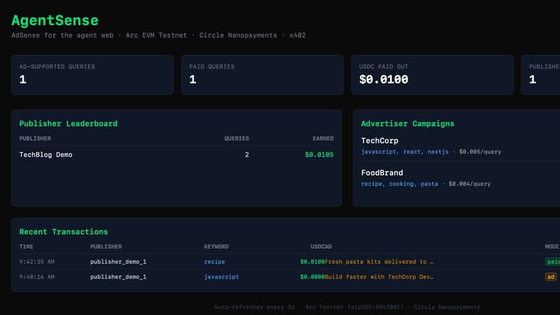Select the tagline 'AdSense for the agent web'
Viewport: 560px width, 315px height.
62,35
